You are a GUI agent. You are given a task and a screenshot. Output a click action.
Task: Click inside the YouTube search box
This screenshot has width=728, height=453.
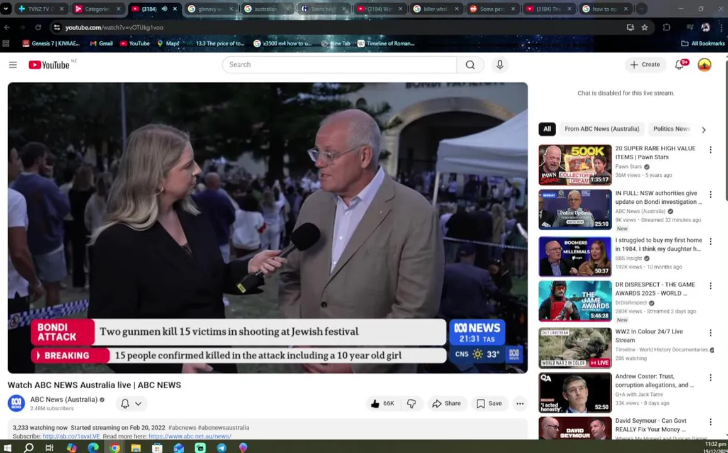[339, 65]
